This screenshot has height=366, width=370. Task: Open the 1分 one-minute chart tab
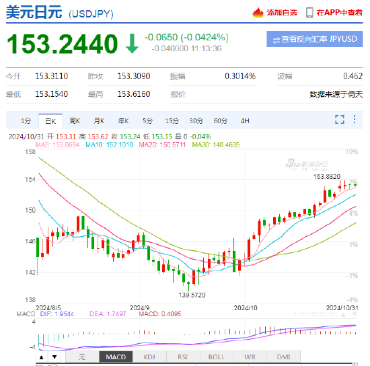pos(26,121)
